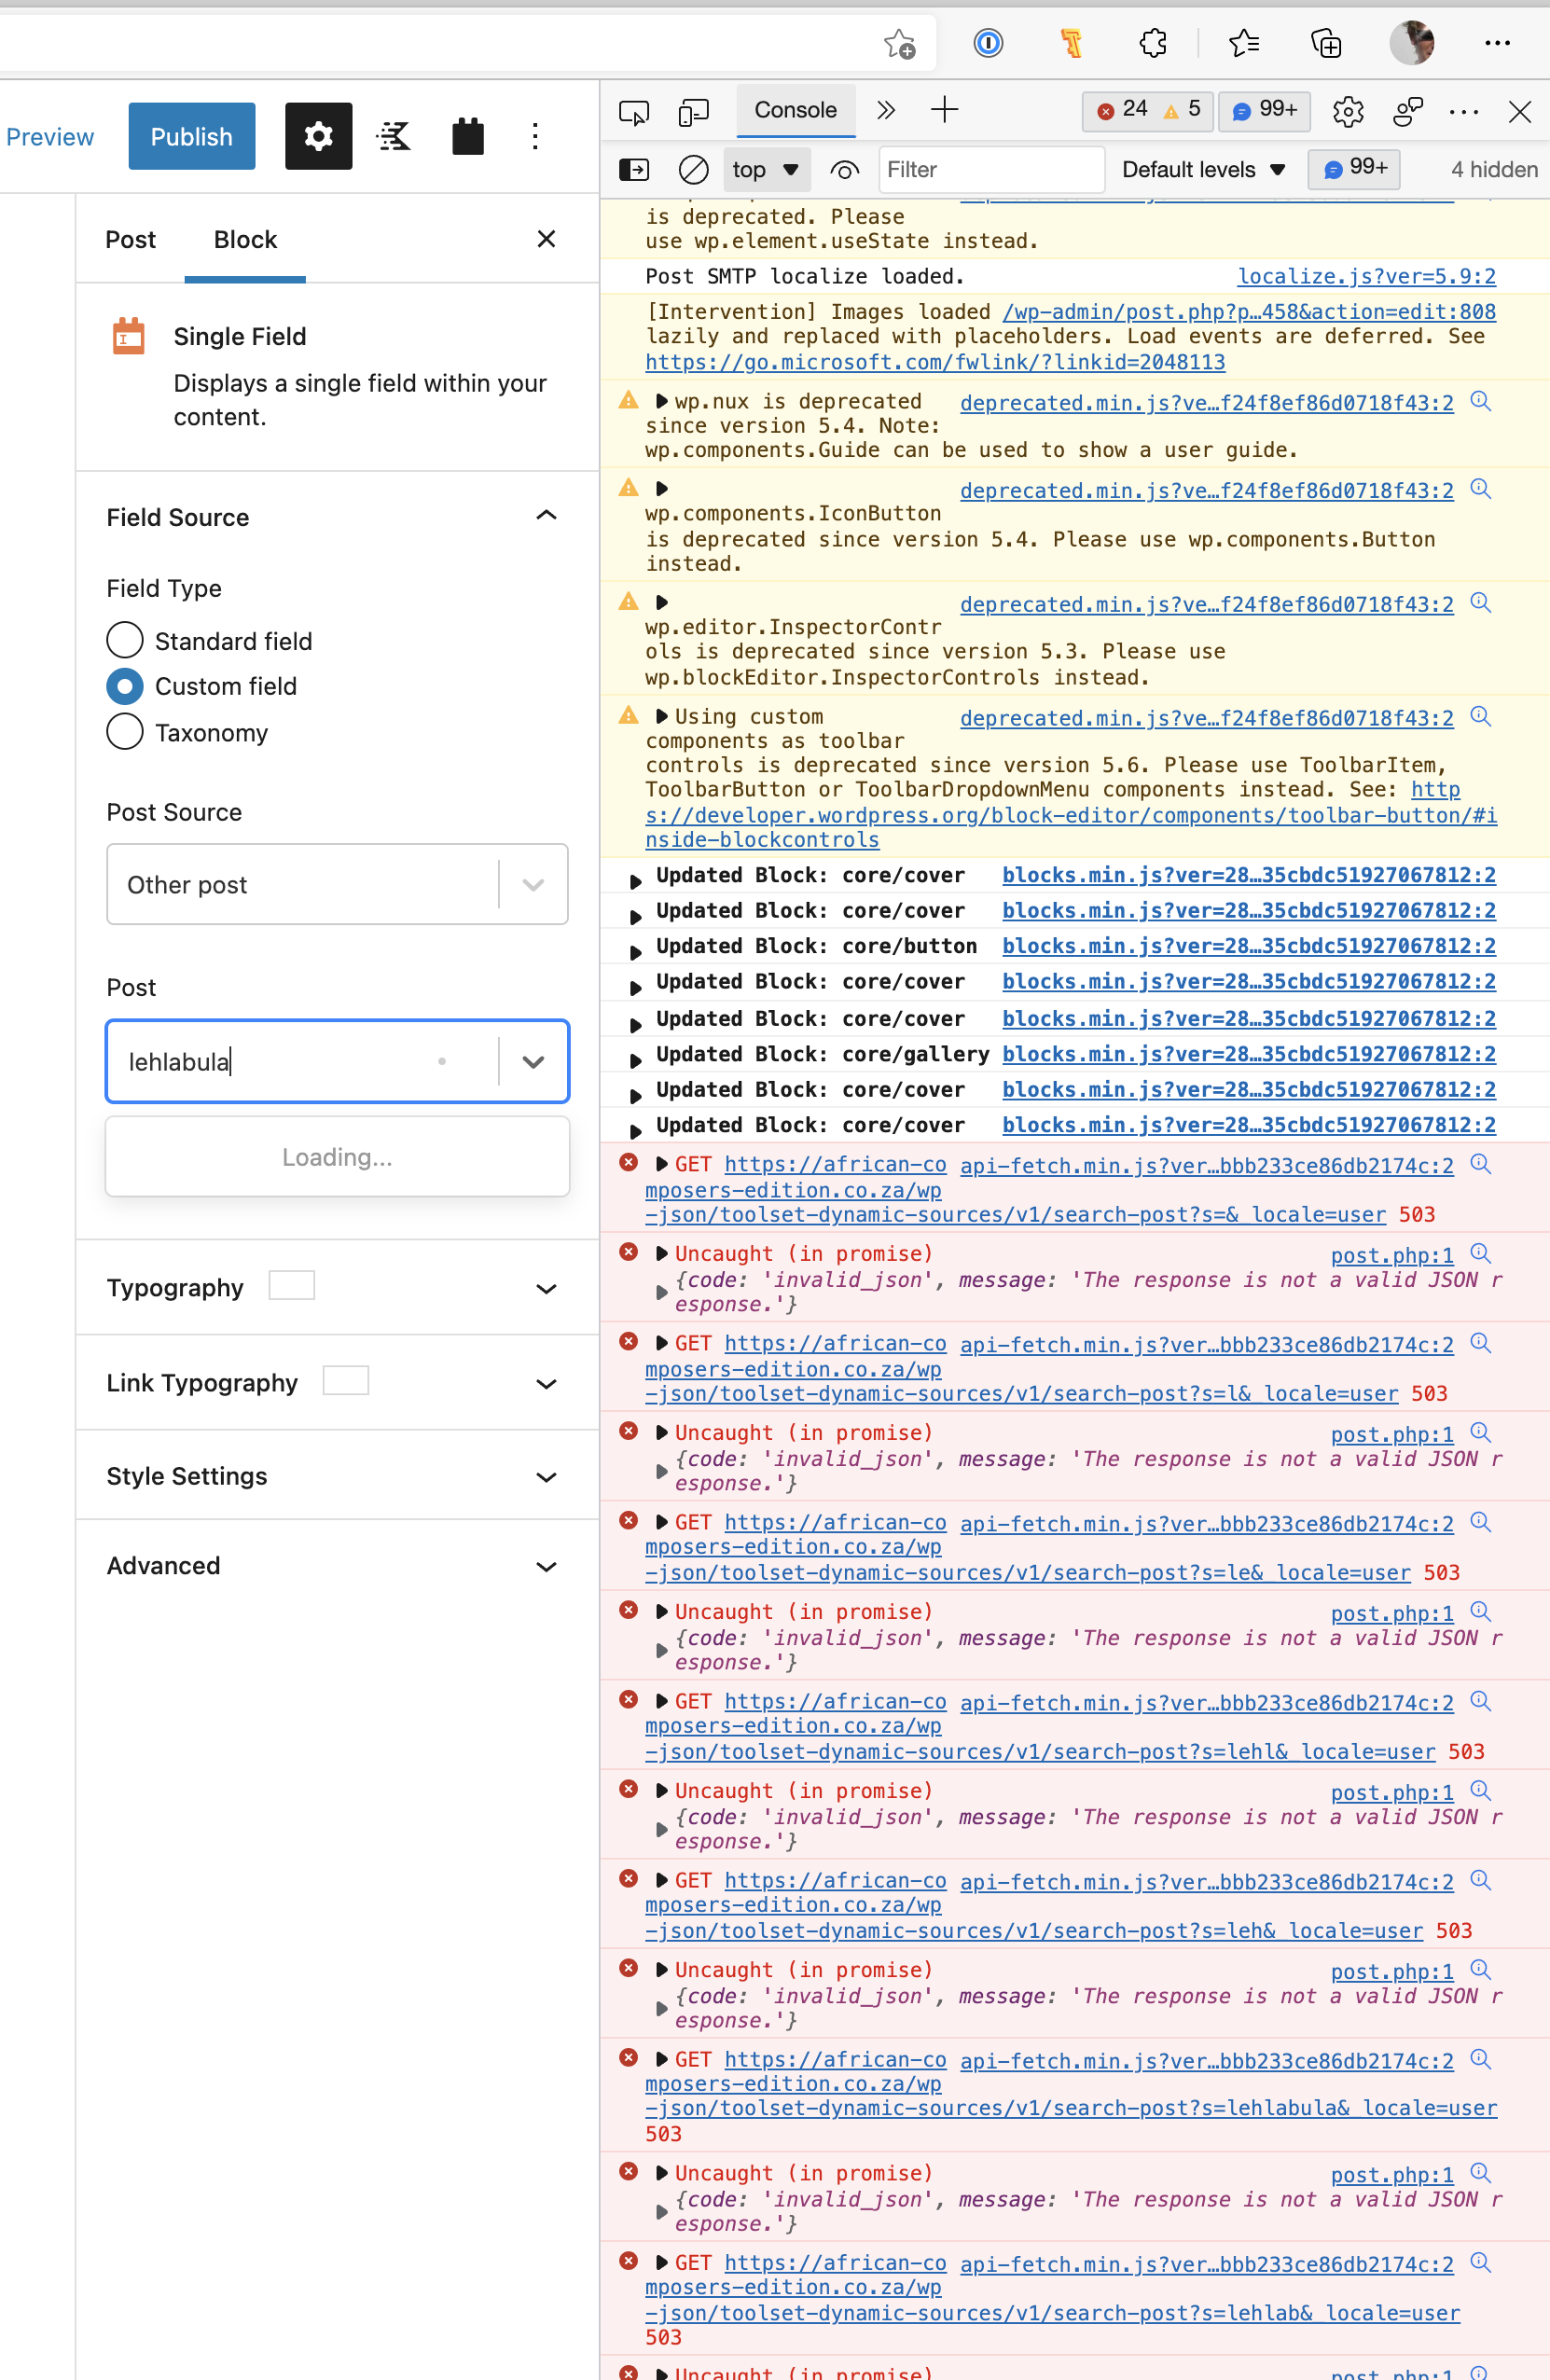This screenshot has width=1550, height=2380.
Task: Click the Publish button
Action: (191, 136)
